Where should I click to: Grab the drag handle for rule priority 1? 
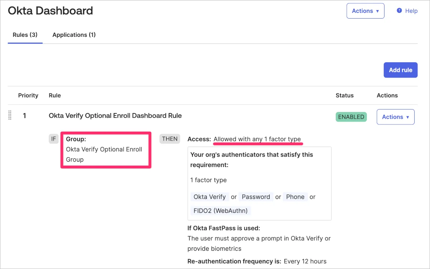[10, 115]
